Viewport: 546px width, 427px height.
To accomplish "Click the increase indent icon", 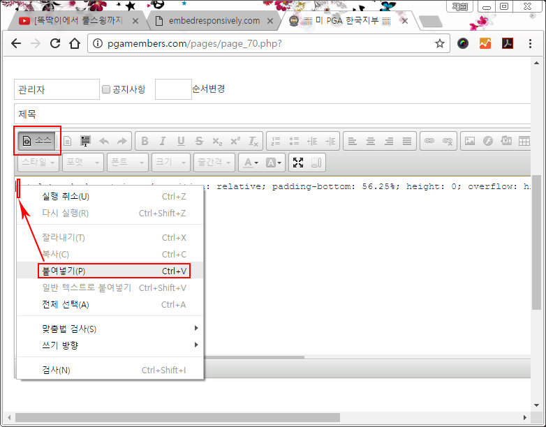I will tap(330, 141).
